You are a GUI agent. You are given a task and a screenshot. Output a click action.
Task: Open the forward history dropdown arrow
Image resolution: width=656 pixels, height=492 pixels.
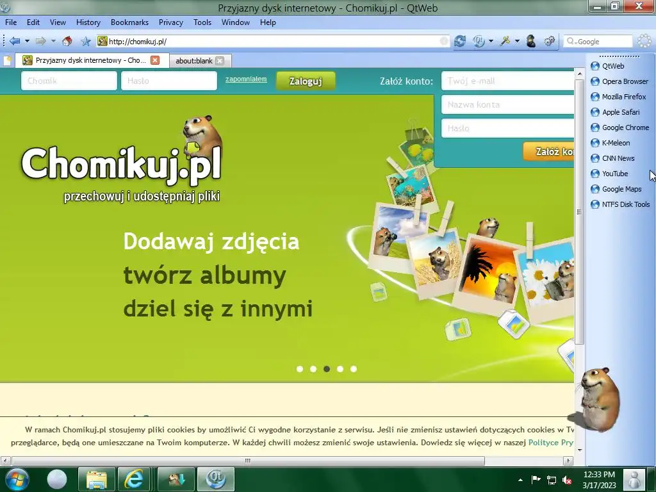click(53, 41)
